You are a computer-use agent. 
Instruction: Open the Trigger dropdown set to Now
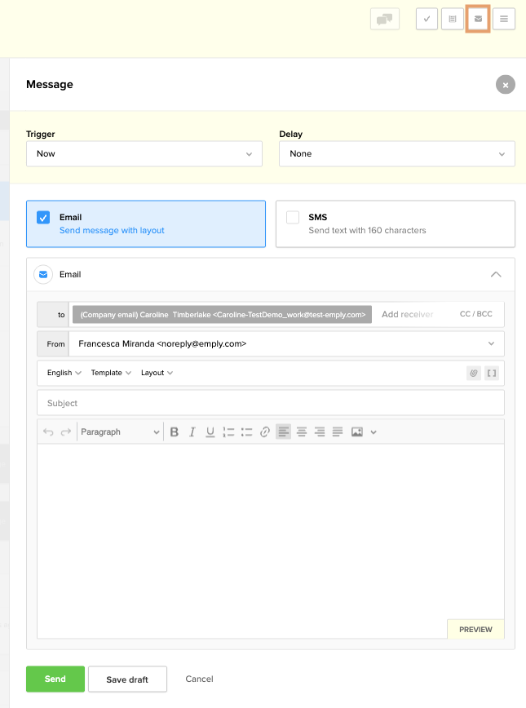[x=144, y=153]
